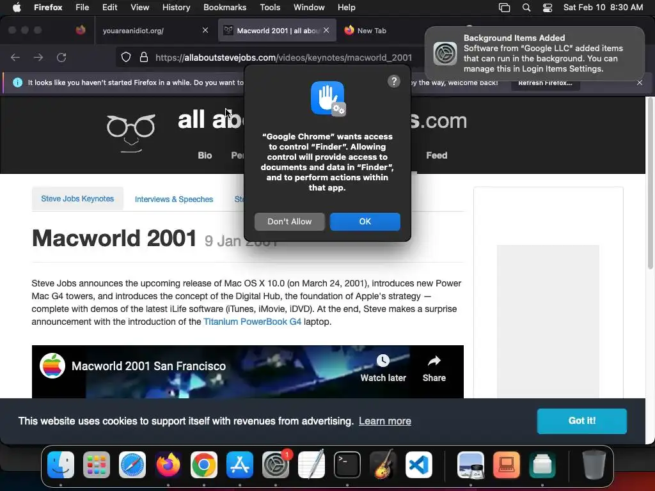The width and height of the screenshot is (655, 491).
Task: Click the browser forward arrow
Action: tap(38, 58)
